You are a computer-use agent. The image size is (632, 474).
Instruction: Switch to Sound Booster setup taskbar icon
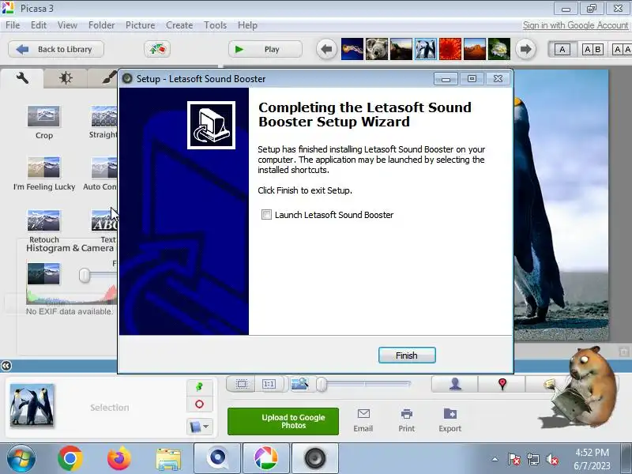click(315, 458)
